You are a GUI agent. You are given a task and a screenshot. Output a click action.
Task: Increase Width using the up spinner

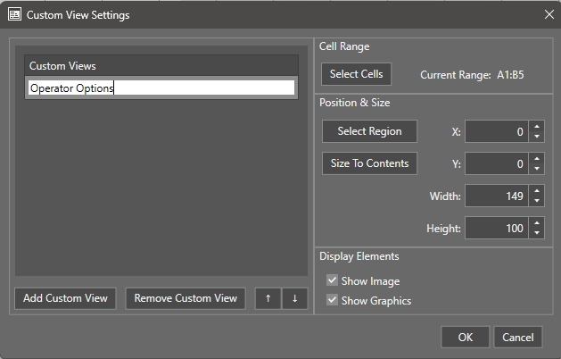click(x=536, y=191)
